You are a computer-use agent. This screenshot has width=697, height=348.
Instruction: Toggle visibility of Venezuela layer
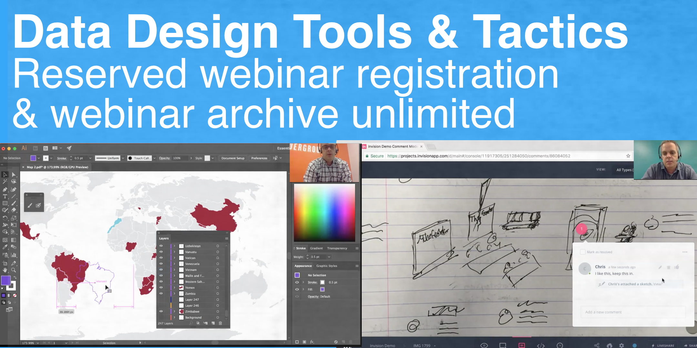point(161,264)
